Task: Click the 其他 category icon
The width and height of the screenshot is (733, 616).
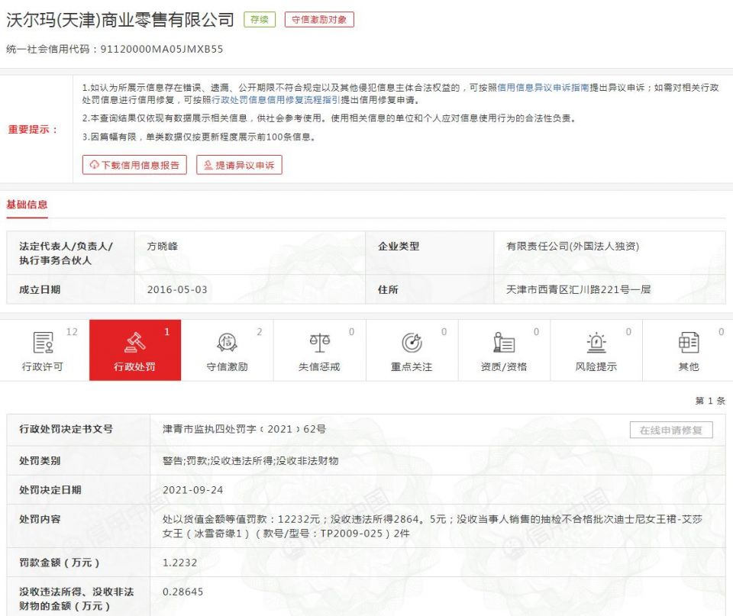Action: coord(689,343)
